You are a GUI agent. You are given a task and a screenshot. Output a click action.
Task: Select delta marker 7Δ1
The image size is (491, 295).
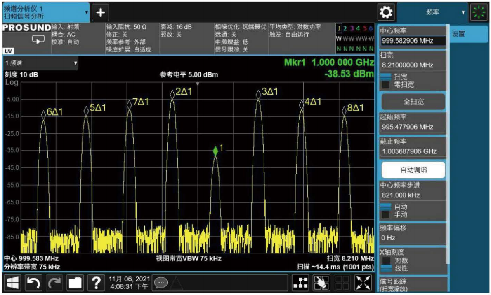pyautogui.click(x=129, y=105)
